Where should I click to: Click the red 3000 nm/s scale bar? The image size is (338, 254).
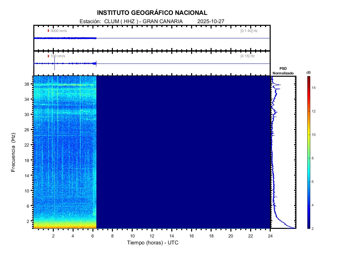tap(48, 31)
